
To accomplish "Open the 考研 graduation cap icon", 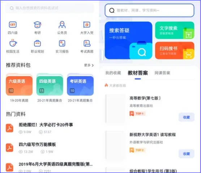I will pos(38,25).
